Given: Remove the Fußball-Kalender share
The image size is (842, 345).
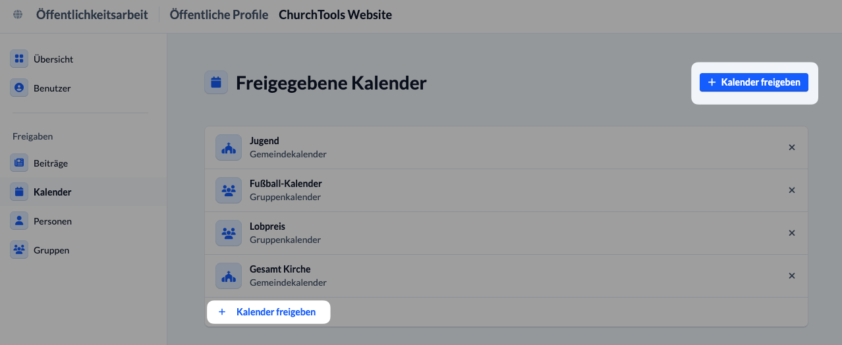Looking at the screenshot, I should click(x=792, y=190).
